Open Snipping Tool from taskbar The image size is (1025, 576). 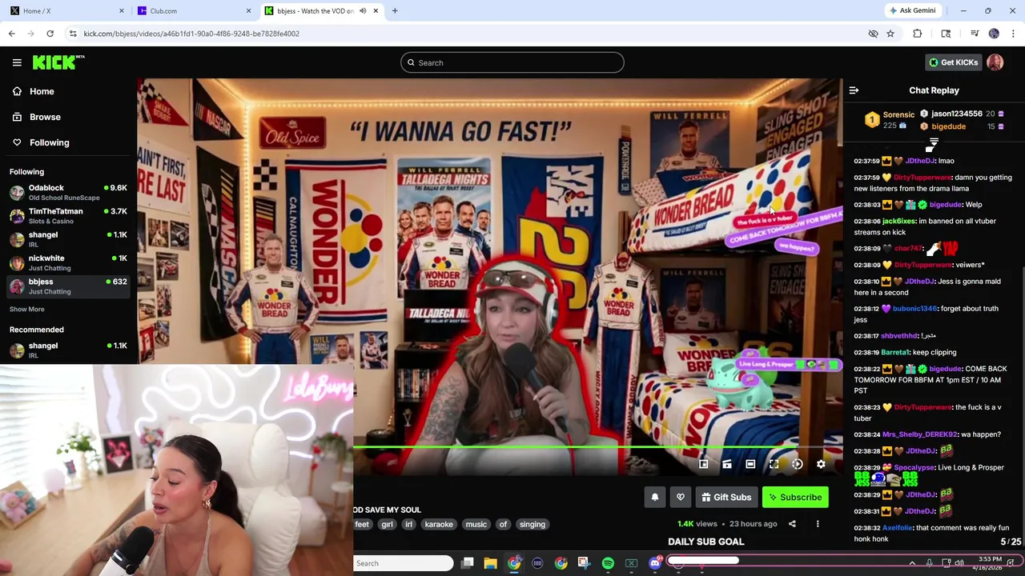pyautogui.click(x=584, y=563)
